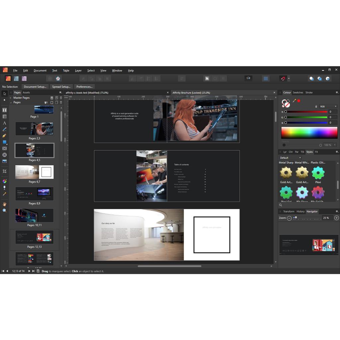Toggle the colour lock padlock icon
The height and width of the screenshot is (340, 340).
click(316, 107)
